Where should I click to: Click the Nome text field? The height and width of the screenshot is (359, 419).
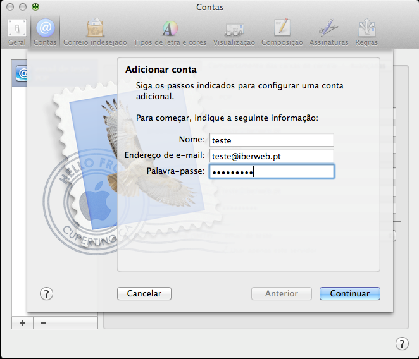(271, 140)
